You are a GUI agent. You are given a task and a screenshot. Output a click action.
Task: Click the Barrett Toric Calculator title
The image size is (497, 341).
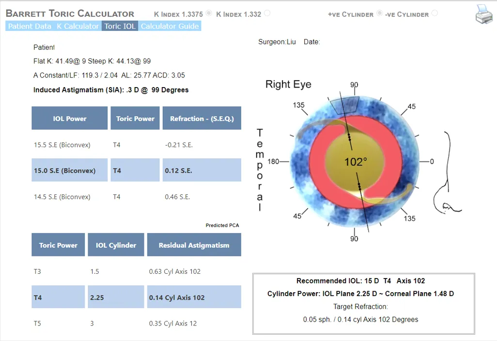(70, 13)
